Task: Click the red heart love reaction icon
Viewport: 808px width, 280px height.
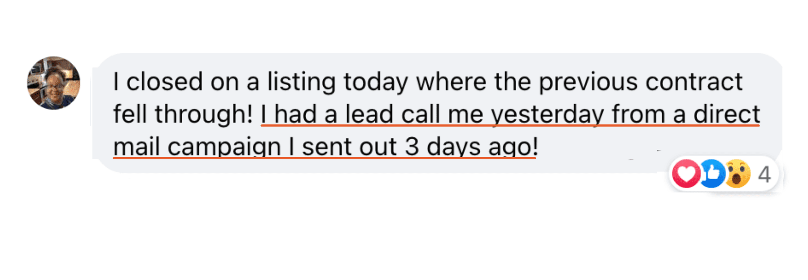Action: pos(686,174)
